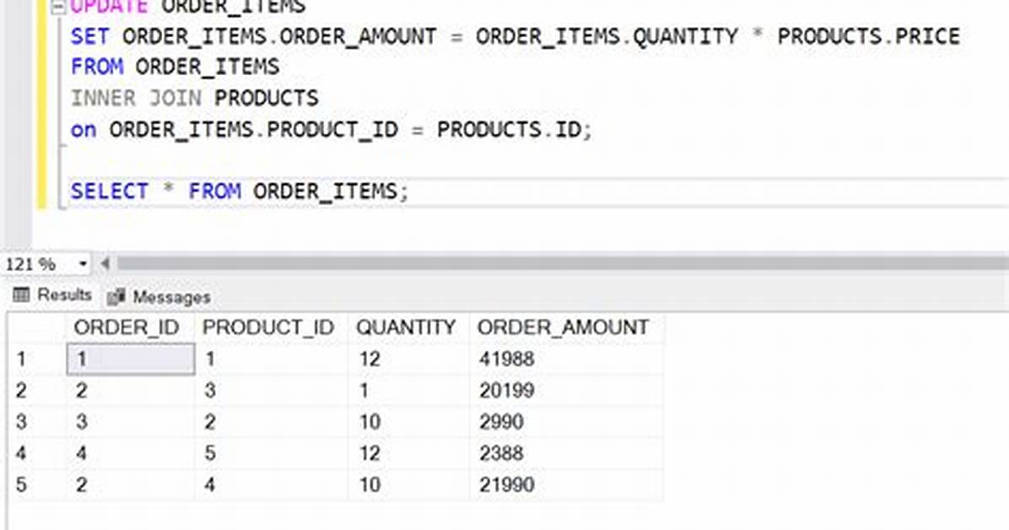This screenshot has height=530, width=1009.
Task: Select the QUANTITY column header
Action: click(408, 327)
